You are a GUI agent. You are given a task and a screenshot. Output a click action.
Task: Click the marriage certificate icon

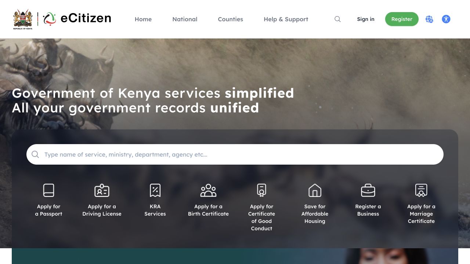click(x=421, y=190)
